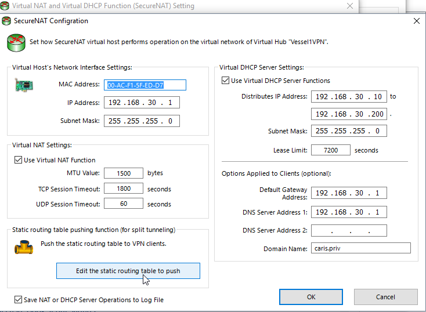The height and width of the screenshot is (312, 426).
Task: Click the SecureNAT router icon in title bar
Action: pos(6,21)
